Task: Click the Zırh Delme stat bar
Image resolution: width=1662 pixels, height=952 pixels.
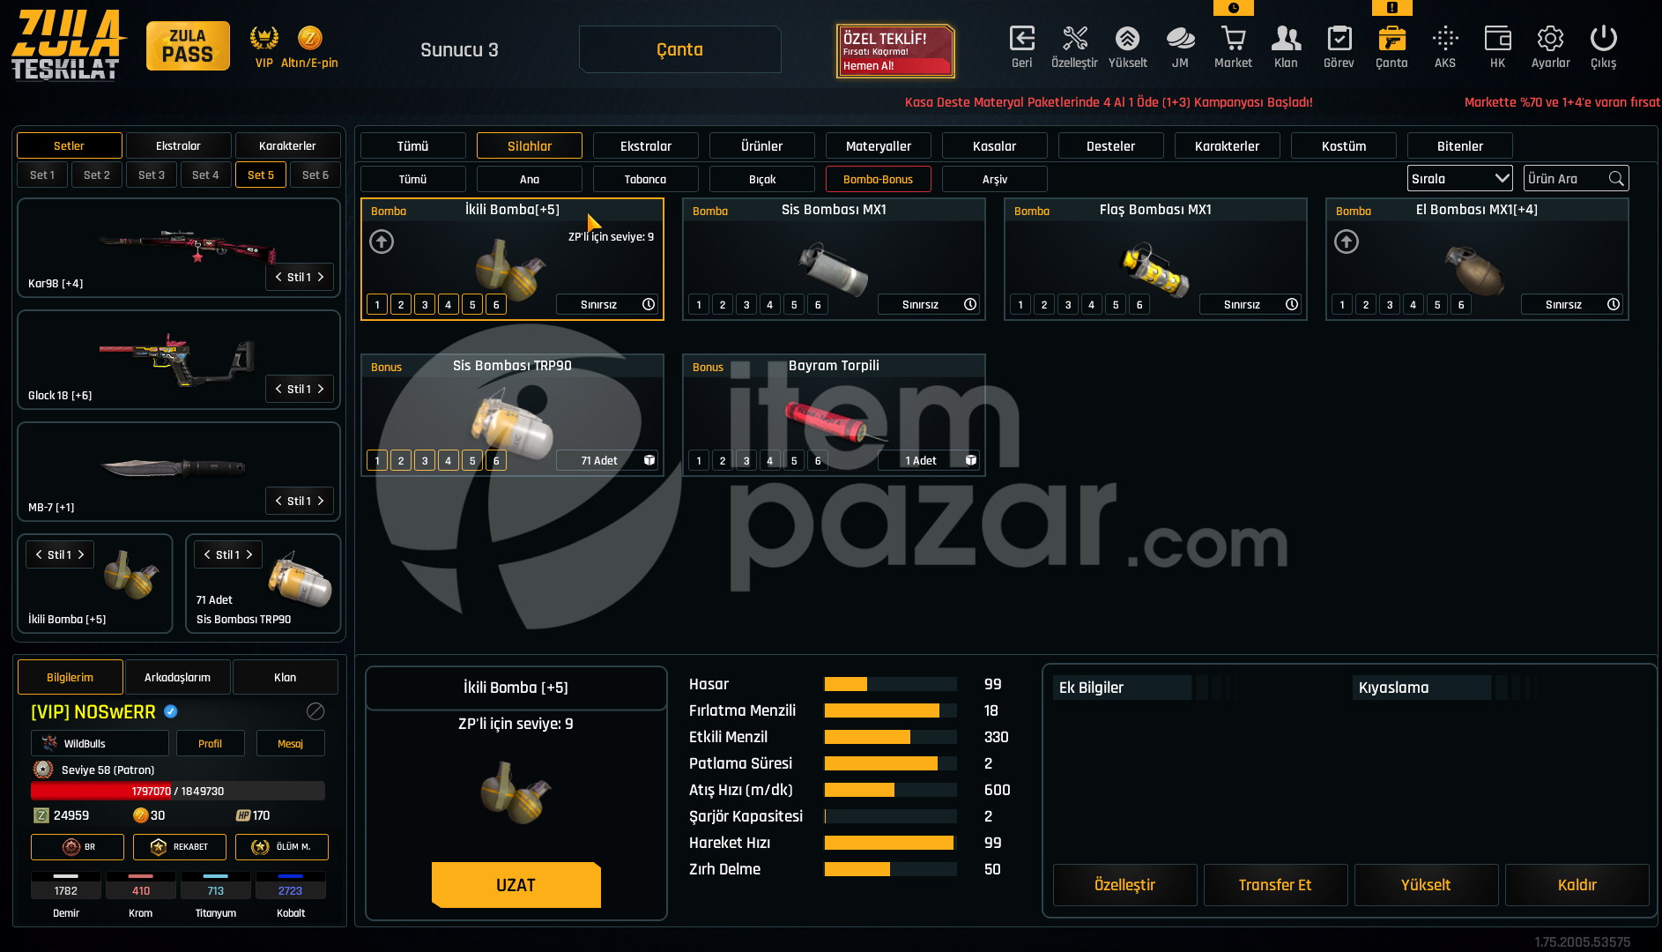Action: click(891, 869)
